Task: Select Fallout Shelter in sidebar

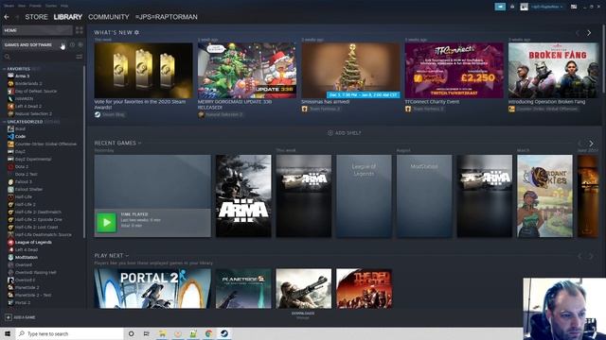Action: (x=28, y=189)
